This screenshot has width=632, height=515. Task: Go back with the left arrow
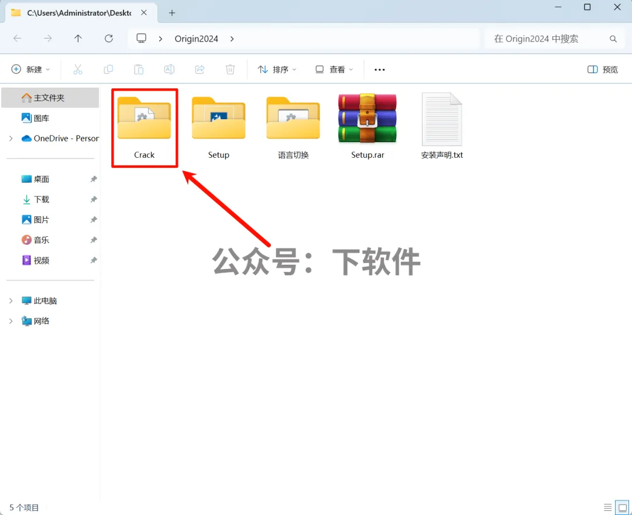(x=18, y=39)
